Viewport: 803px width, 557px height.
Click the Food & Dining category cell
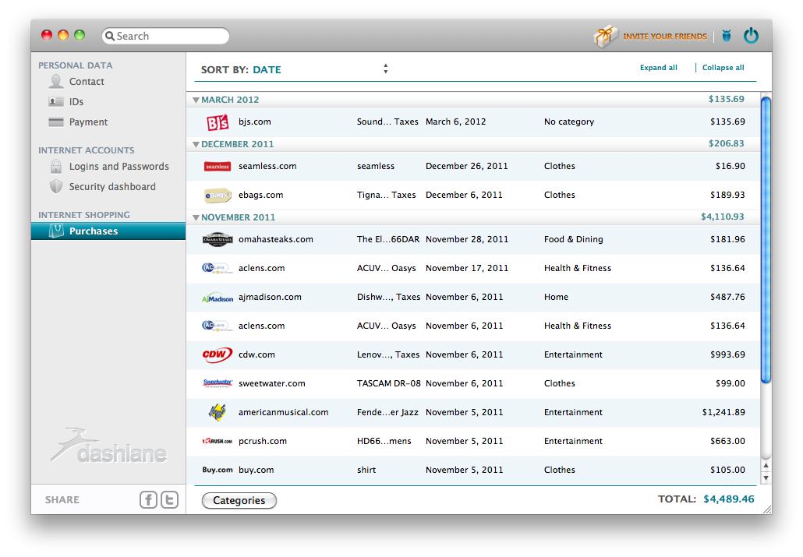click(574, 239)
